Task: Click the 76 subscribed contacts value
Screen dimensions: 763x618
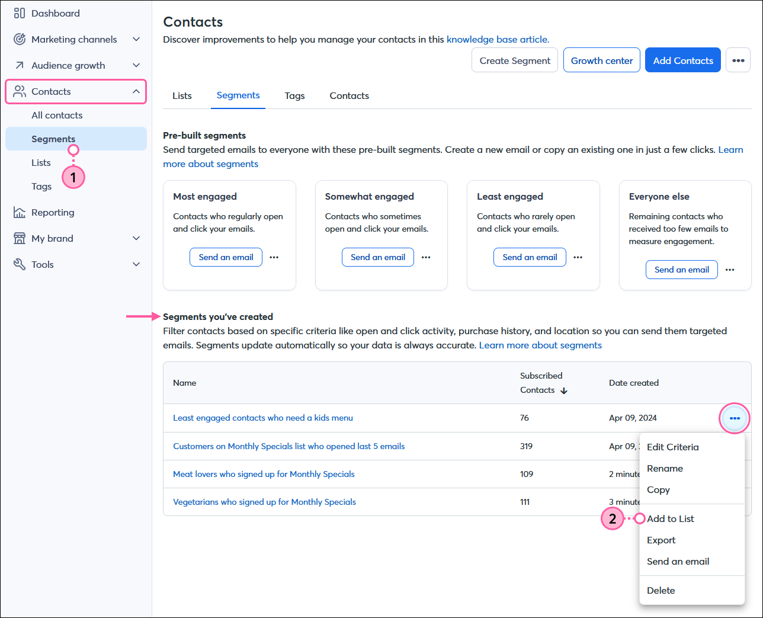Action: (524, 418)
